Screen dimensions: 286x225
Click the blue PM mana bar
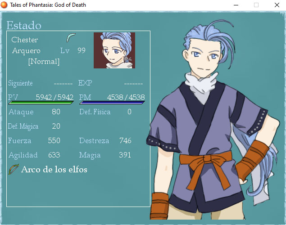[x=112, y=103]
